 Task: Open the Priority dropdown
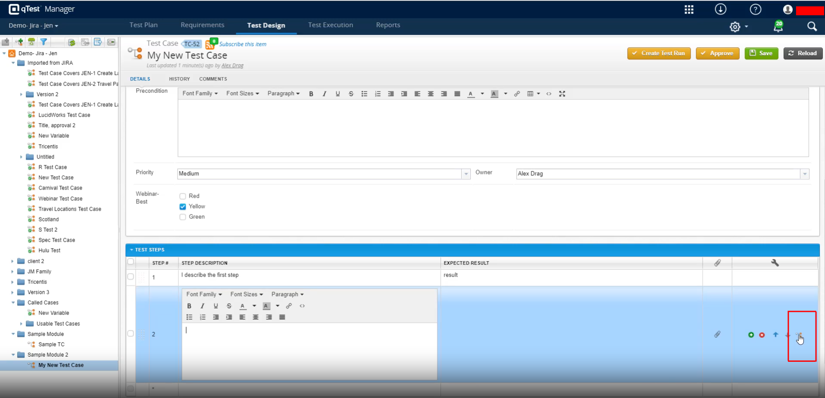(x=466, y=174)
